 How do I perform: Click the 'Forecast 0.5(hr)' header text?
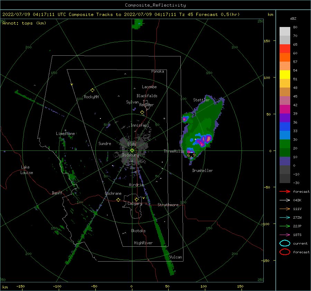[x=218, y=15]
